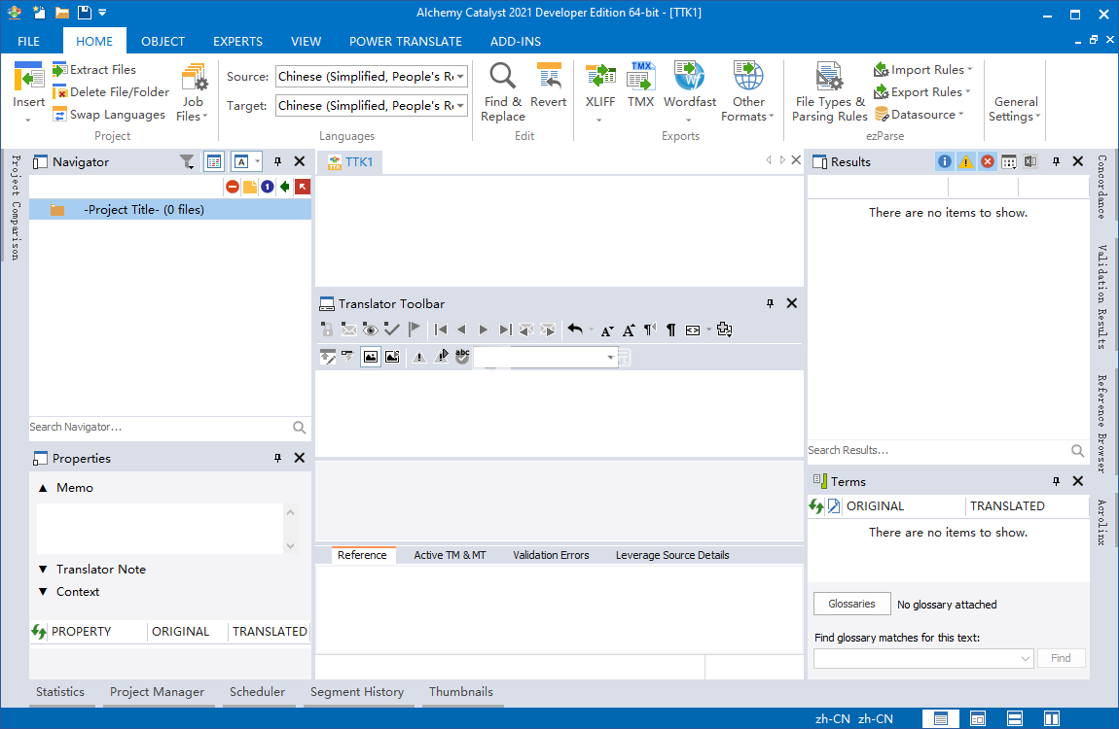Image resolution: width=1119 pixels, height=729 pixels.
Task: Click the Insert files ribbon icon
Action: [x=28, y=77]
